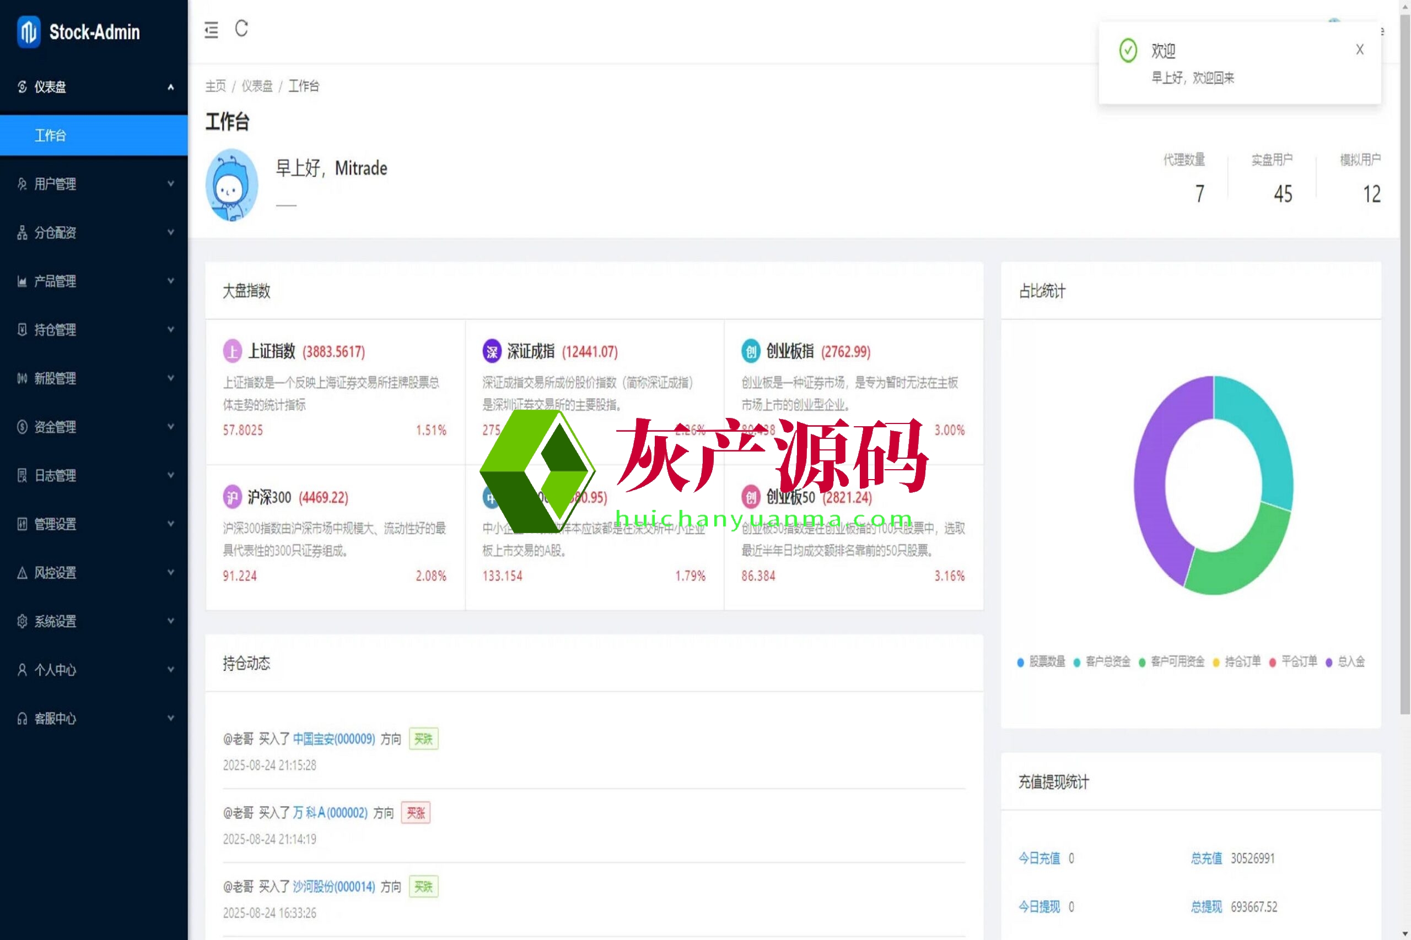The height and width of the screenshot is (940, 1411).
Task: Click the Stock-Admin logo icon
Action: point(28,31)
